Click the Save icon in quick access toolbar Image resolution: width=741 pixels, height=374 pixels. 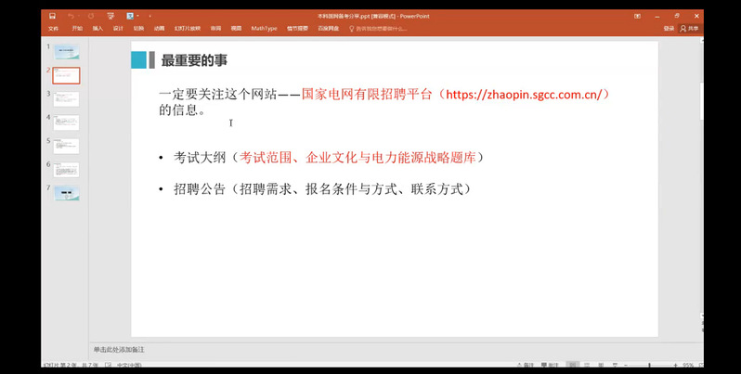52,16
